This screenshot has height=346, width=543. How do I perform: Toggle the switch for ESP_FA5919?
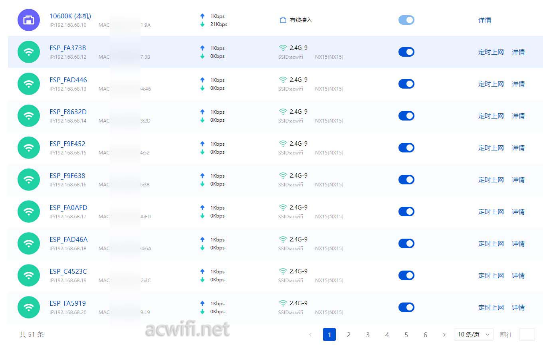click(x=406, y=307)
